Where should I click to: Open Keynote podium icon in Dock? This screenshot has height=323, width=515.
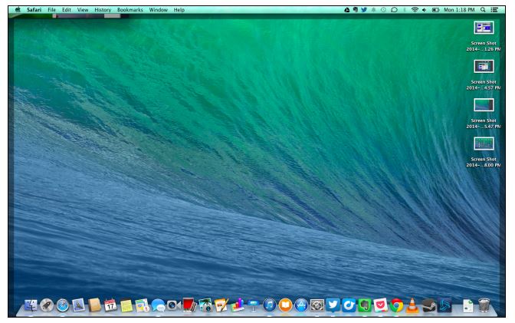pos(253,305)
